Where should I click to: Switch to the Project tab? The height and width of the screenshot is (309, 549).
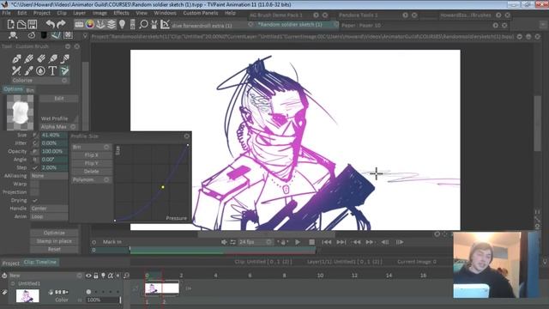click(x=11, y=263)
